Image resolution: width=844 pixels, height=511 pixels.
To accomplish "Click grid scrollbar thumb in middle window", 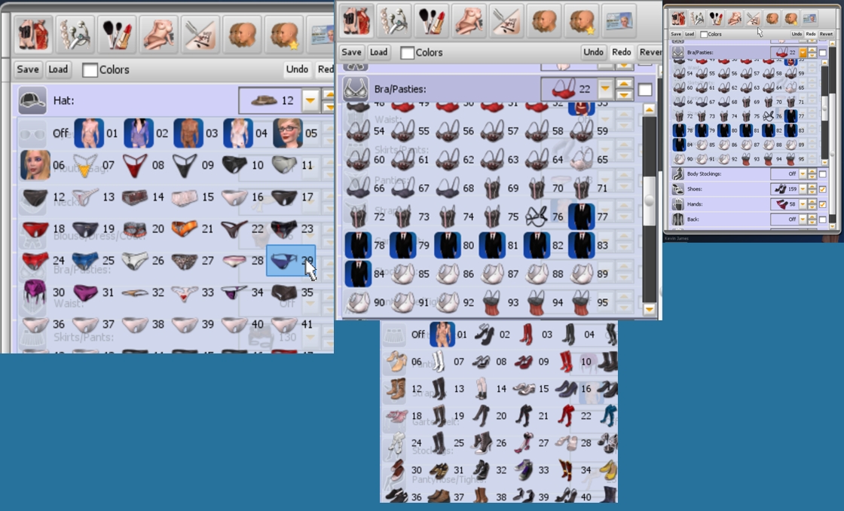I will tap(650, 199).
